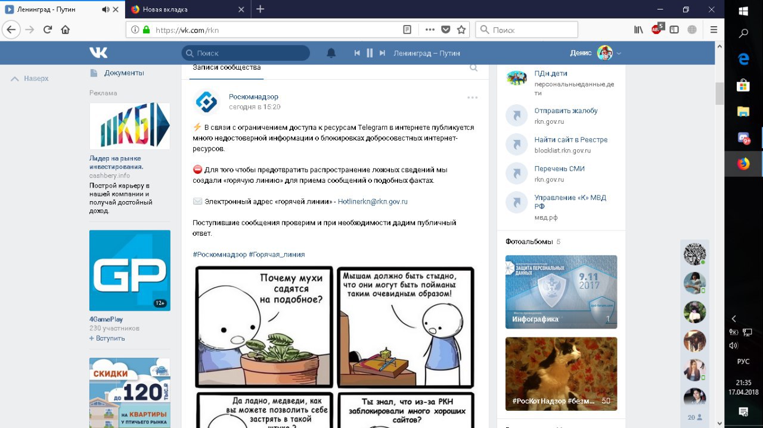The height and width of the screenshot is (428, 763).
Task: Toggle reader view in the address bar
Action: click(x=408, y=29)
